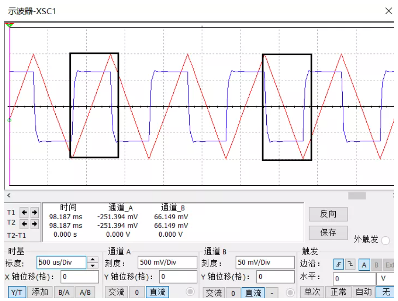
Task: Click Channel B scale field 50 mV/Div
Action: (x=265, y=262)
